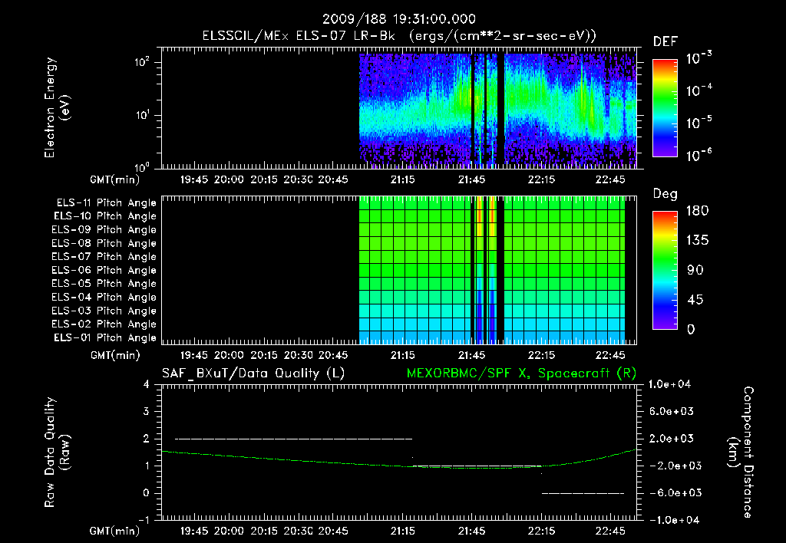
Task: Click 22:45 time label under the data quality panel
Action: coord(610,531)
